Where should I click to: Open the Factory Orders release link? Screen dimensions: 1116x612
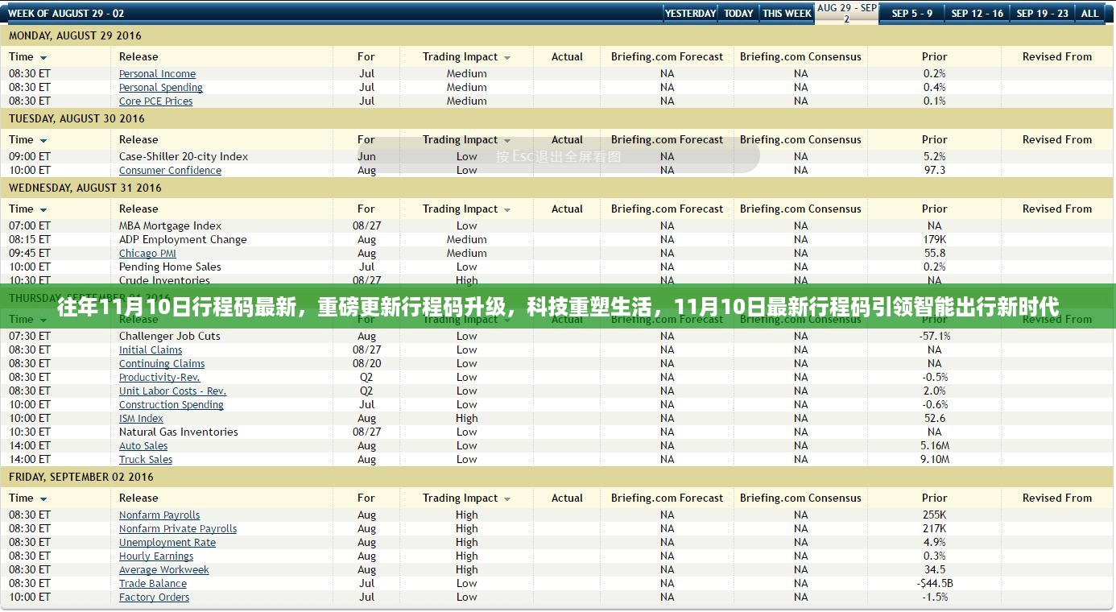tap(154, 598)
